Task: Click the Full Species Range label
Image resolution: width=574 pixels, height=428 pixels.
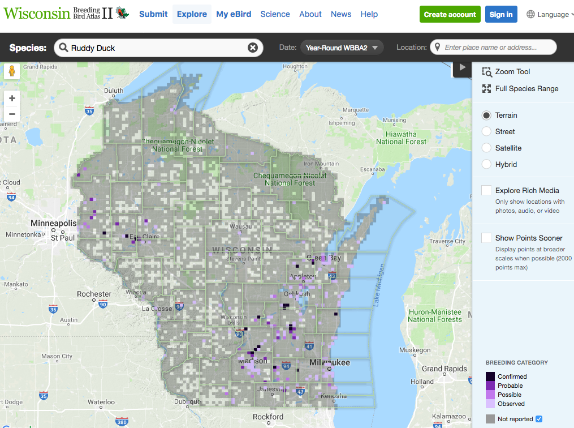Action: click(526, 89)
